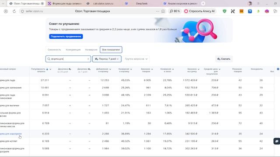Expand the tab list chevron at top left
Image resolution: width=280 pixels, height=157 pixels.
[x=3, y=3]
